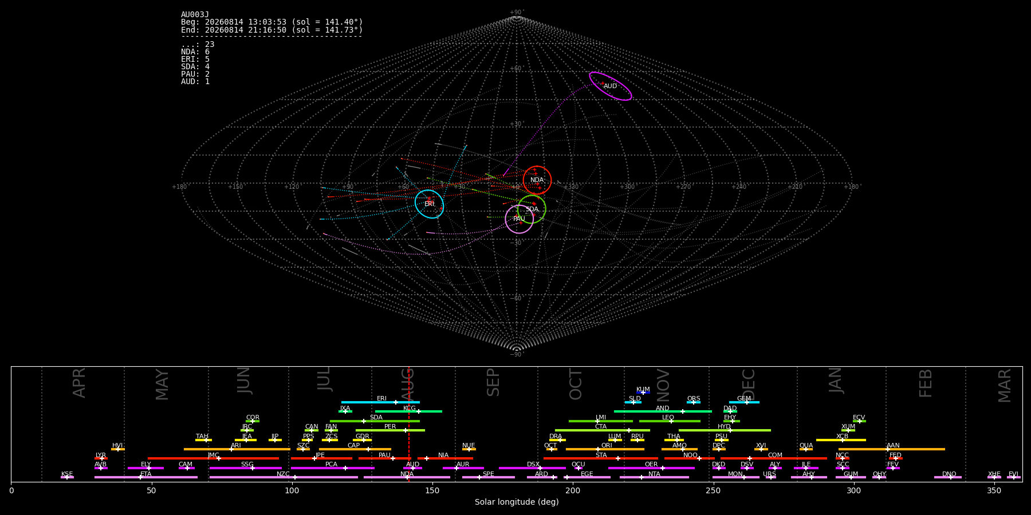Select the XCB shower bar in timeline
This screenshot has width=1031, height=515.
(841, 439)
